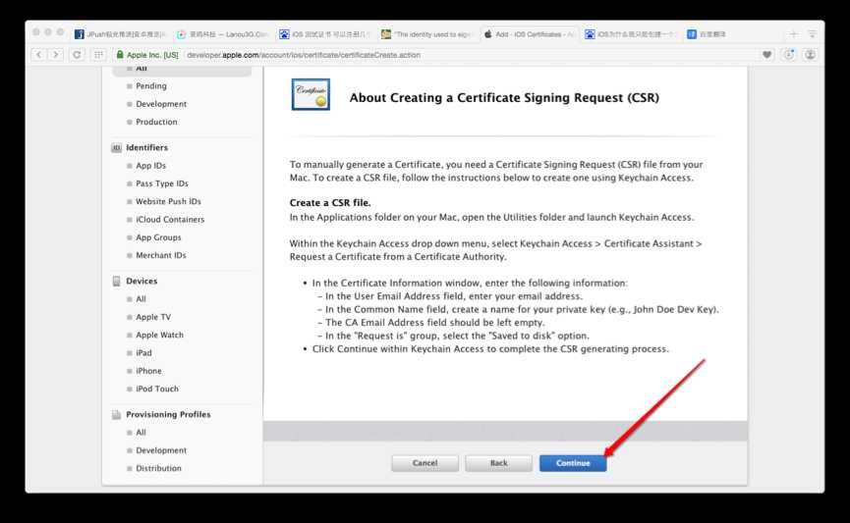This screenshot has width=850, height=523.
Task: Open the downloads icon in toolbar
Action: tap(789, 55)
